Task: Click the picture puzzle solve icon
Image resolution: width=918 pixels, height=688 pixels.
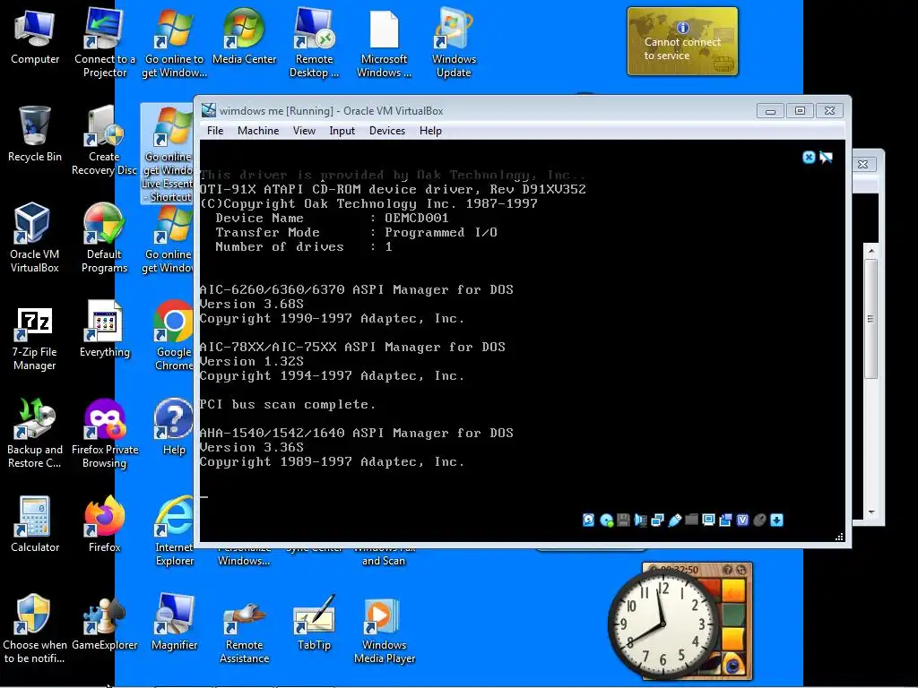Action: [740, 570]
